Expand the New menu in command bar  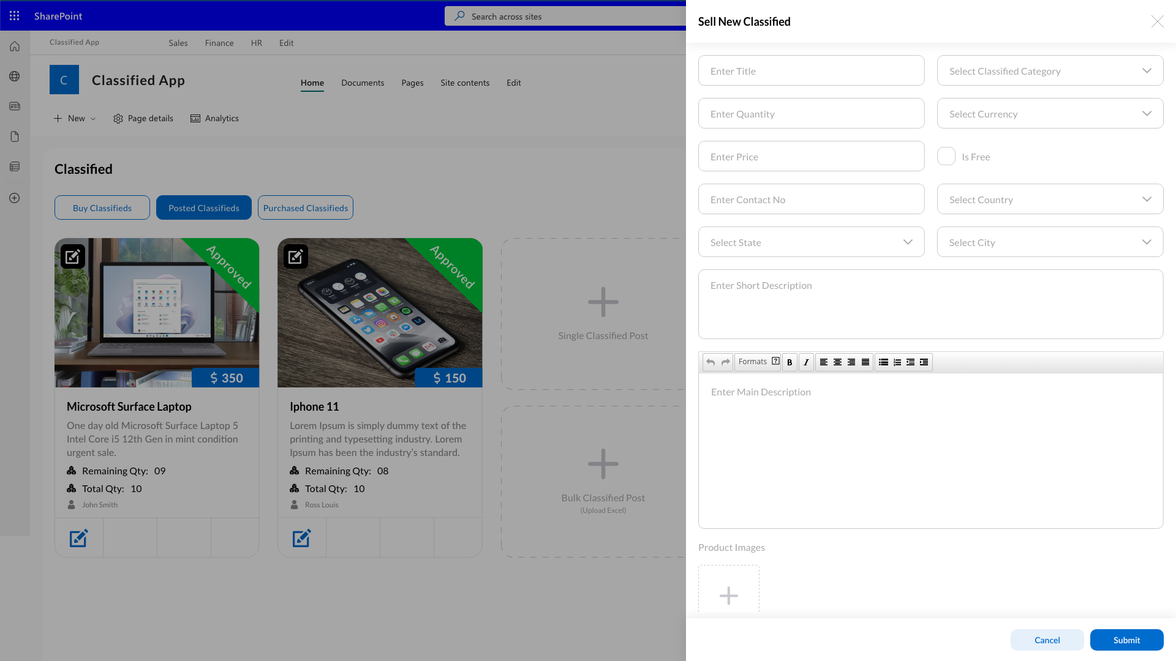75,118
